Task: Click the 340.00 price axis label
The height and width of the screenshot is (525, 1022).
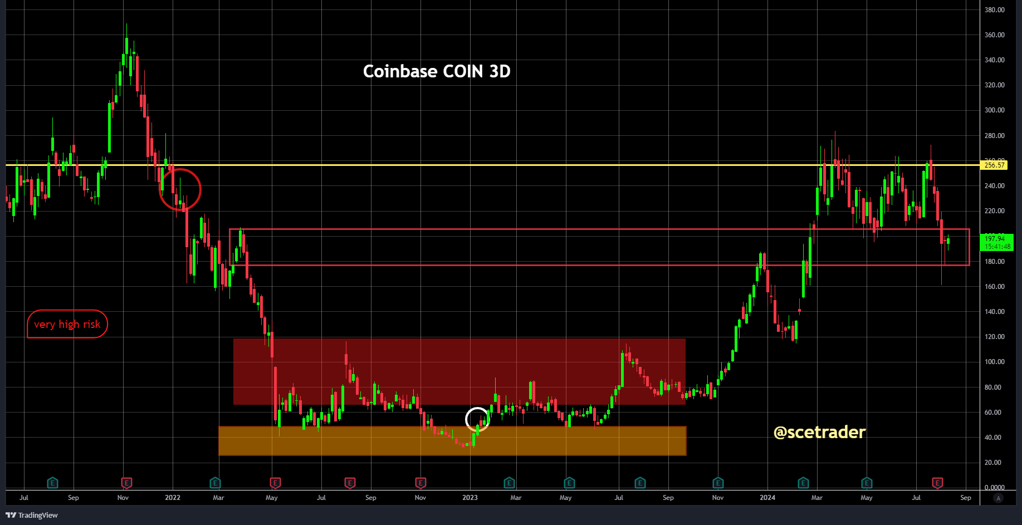Action: tap(995, 60)
